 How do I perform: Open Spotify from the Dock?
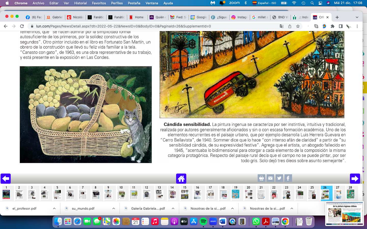click(x=203, y=222)
